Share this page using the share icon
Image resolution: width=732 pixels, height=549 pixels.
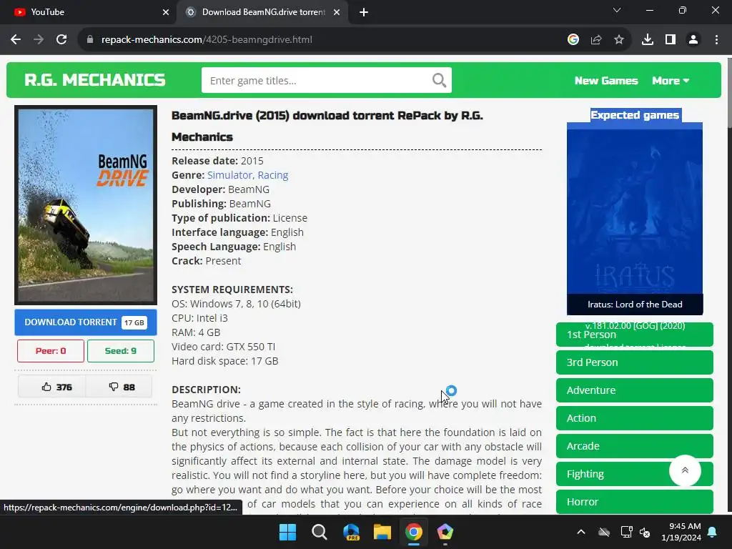(x=596, y=40)
